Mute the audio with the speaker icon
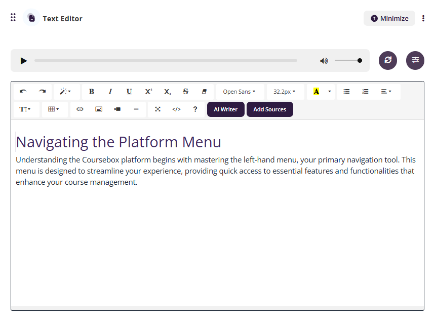The height and width of the screenshot is (328, 435). [x=324, y=61]
